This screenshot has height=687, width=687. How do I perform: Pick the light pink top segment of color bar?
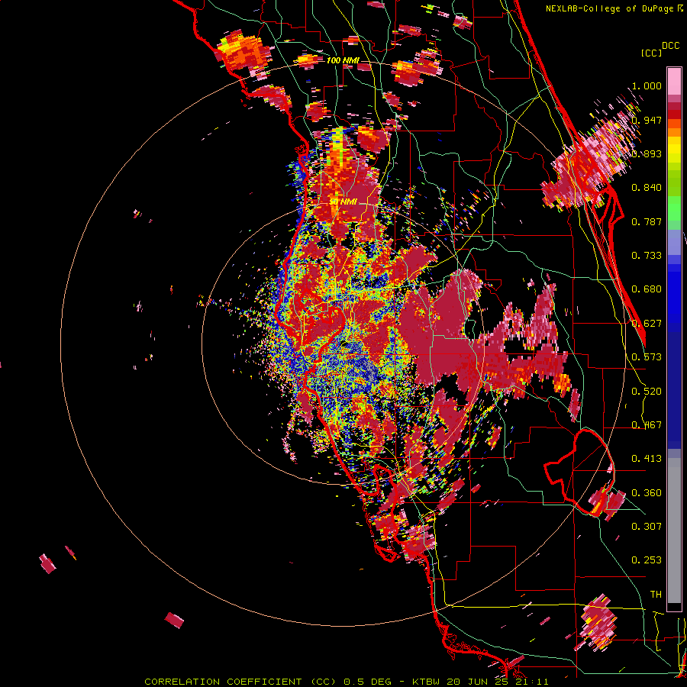(674, 82)
